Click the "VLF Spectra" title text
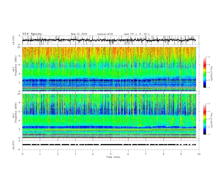This screenshot has height=173, width=224. [x=32, y=34]
